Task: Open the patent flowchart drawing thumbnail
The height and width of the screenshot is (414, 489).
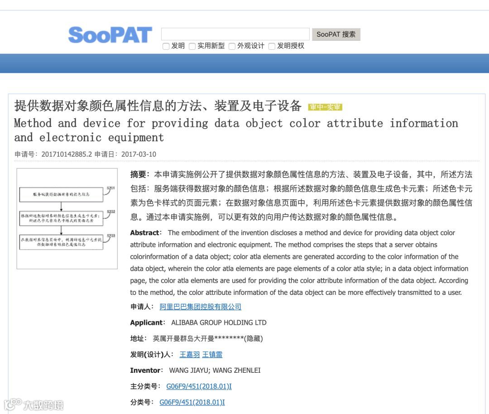Action: 67,218
